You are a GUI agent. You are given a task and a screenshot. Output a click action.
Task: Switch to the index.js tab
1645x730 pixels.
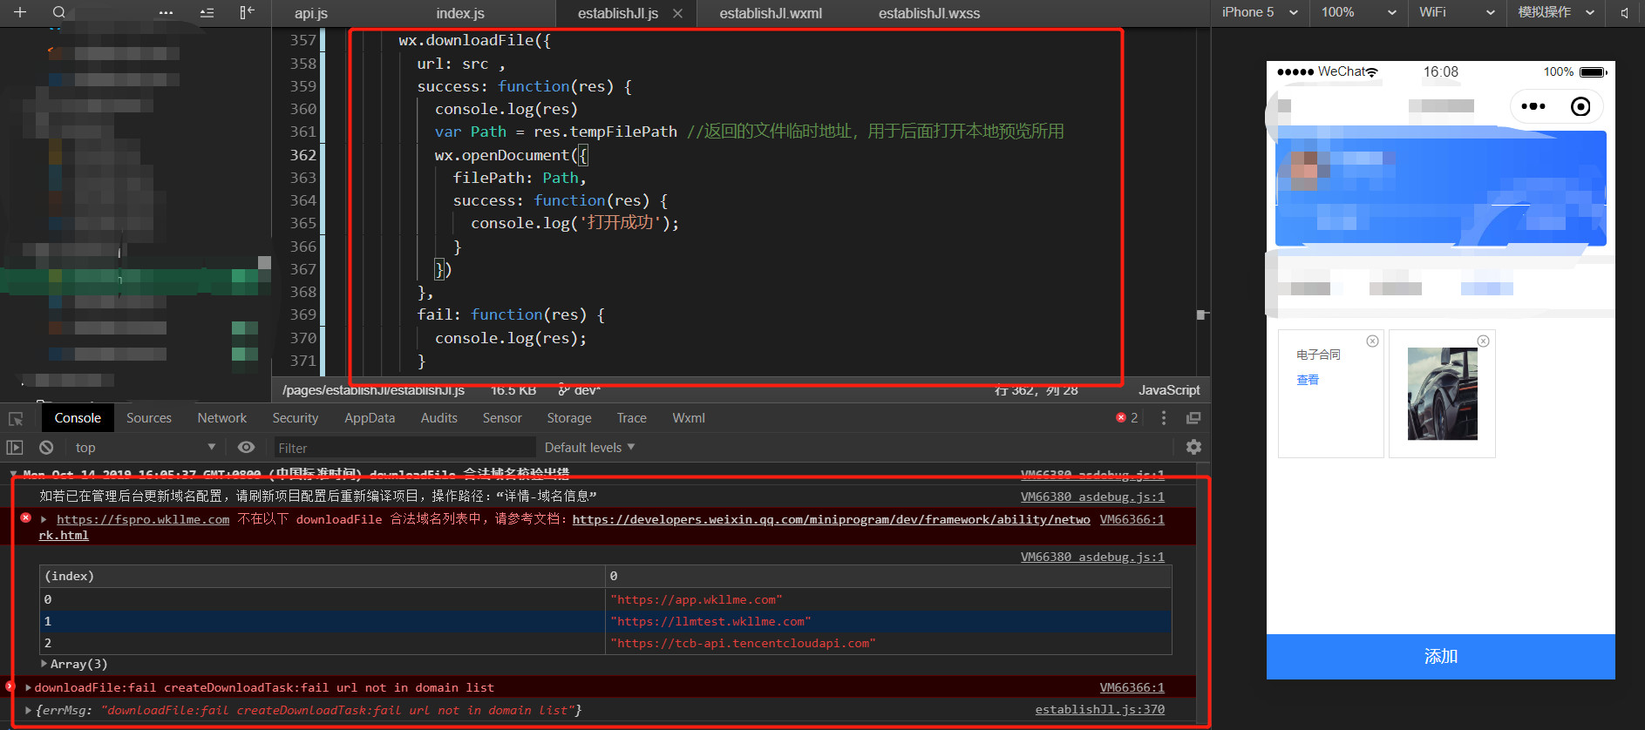click(x=460, y=13)
